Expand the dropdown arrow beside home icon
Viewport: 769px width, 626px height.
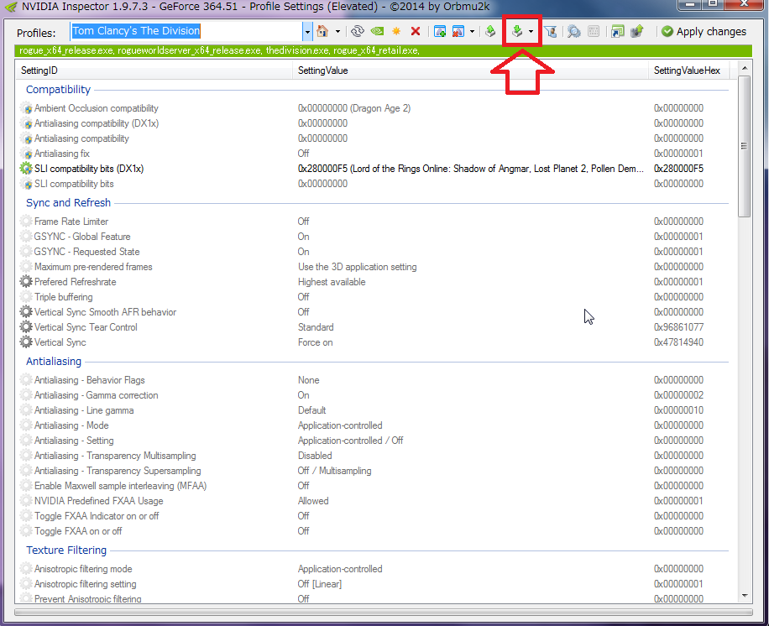(338, 32)
